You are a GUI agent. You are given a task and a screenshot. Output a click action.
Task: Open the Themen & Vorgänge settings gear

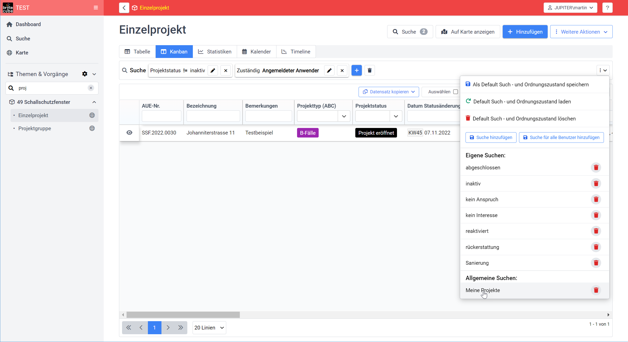(85, 74)
